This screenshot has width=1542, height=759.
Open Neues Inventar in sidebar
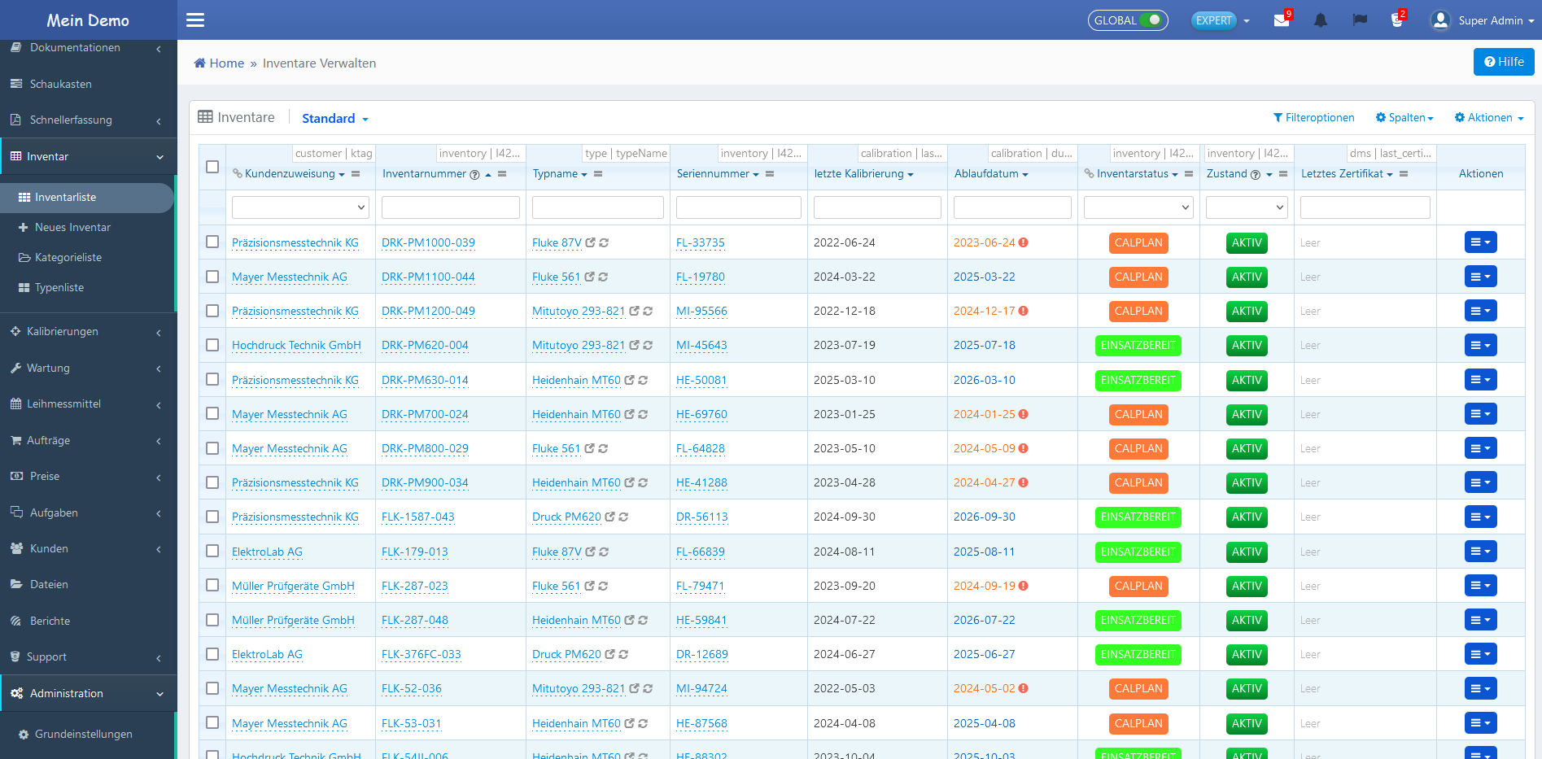pos(72,228)
